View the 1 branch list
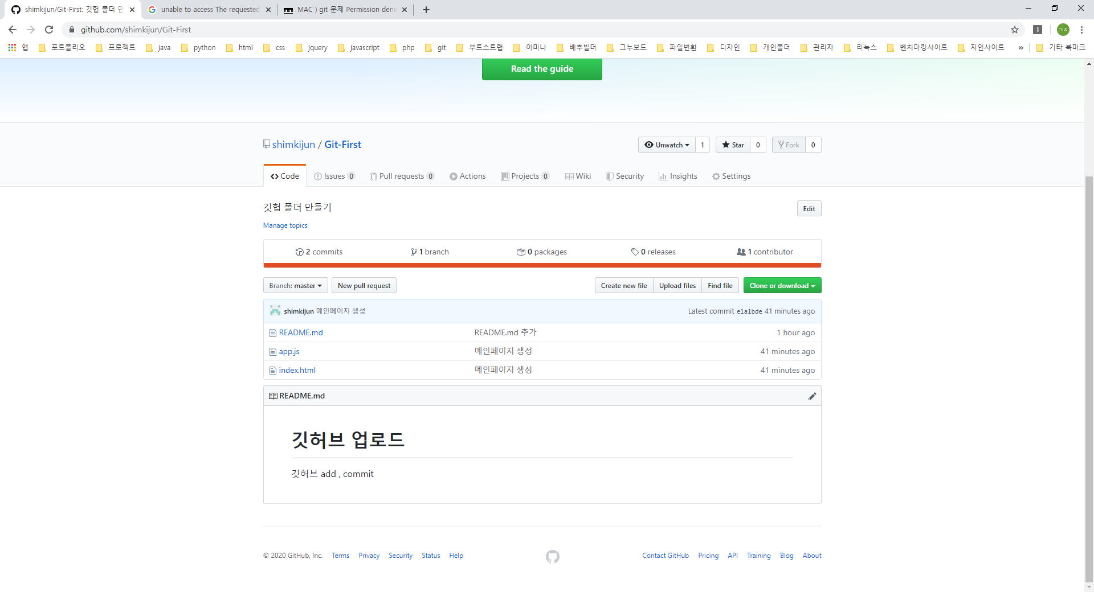The height and width of the screenshot is (592, 1094). (430, 252)
